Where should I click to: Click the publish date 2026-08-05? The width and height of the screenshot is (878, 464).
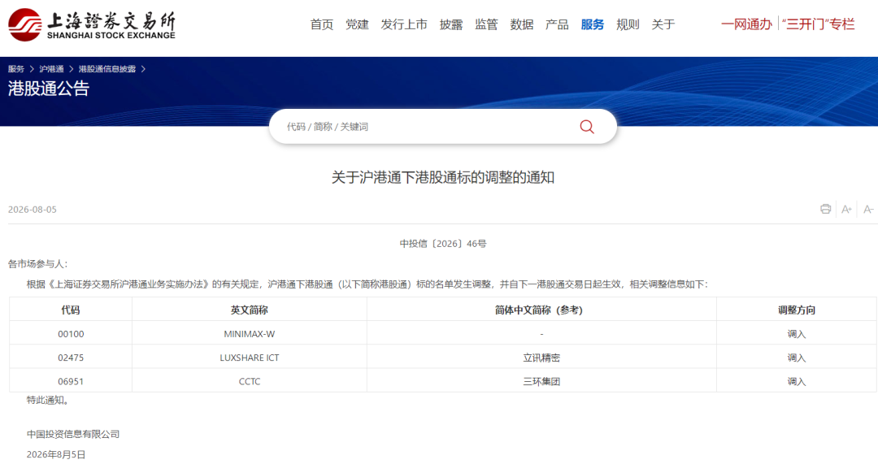[33, 210]
